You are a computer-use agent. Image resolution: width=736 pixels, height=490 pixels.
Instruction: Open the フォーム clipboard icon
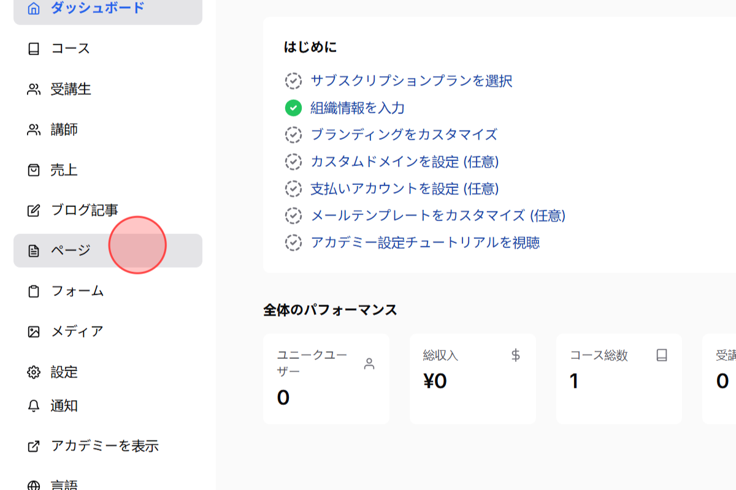[x=34, y=292]
